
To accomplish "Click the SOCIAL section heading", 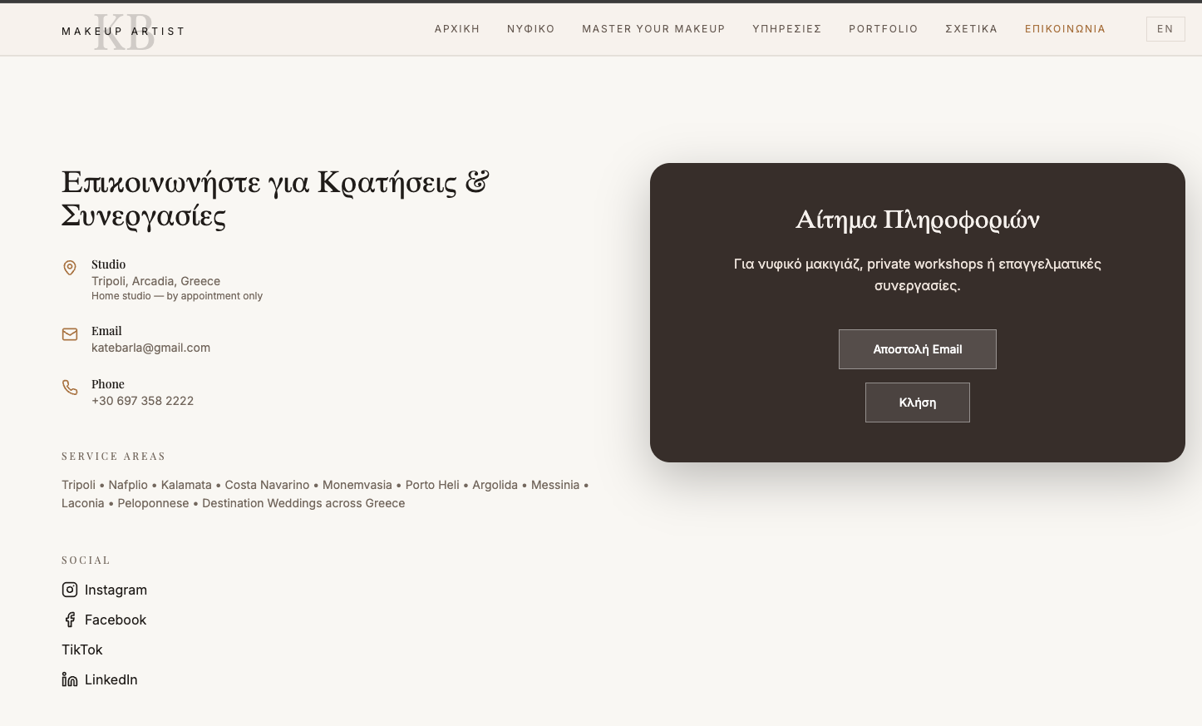I will click(86, 561).
